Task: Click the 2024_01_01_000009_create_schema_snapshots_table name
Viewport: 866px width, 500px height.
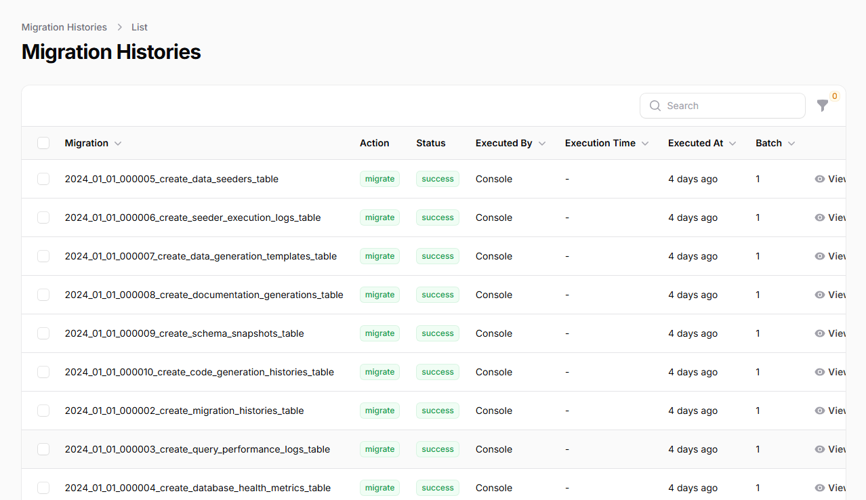Action: (x=184, y=333)
